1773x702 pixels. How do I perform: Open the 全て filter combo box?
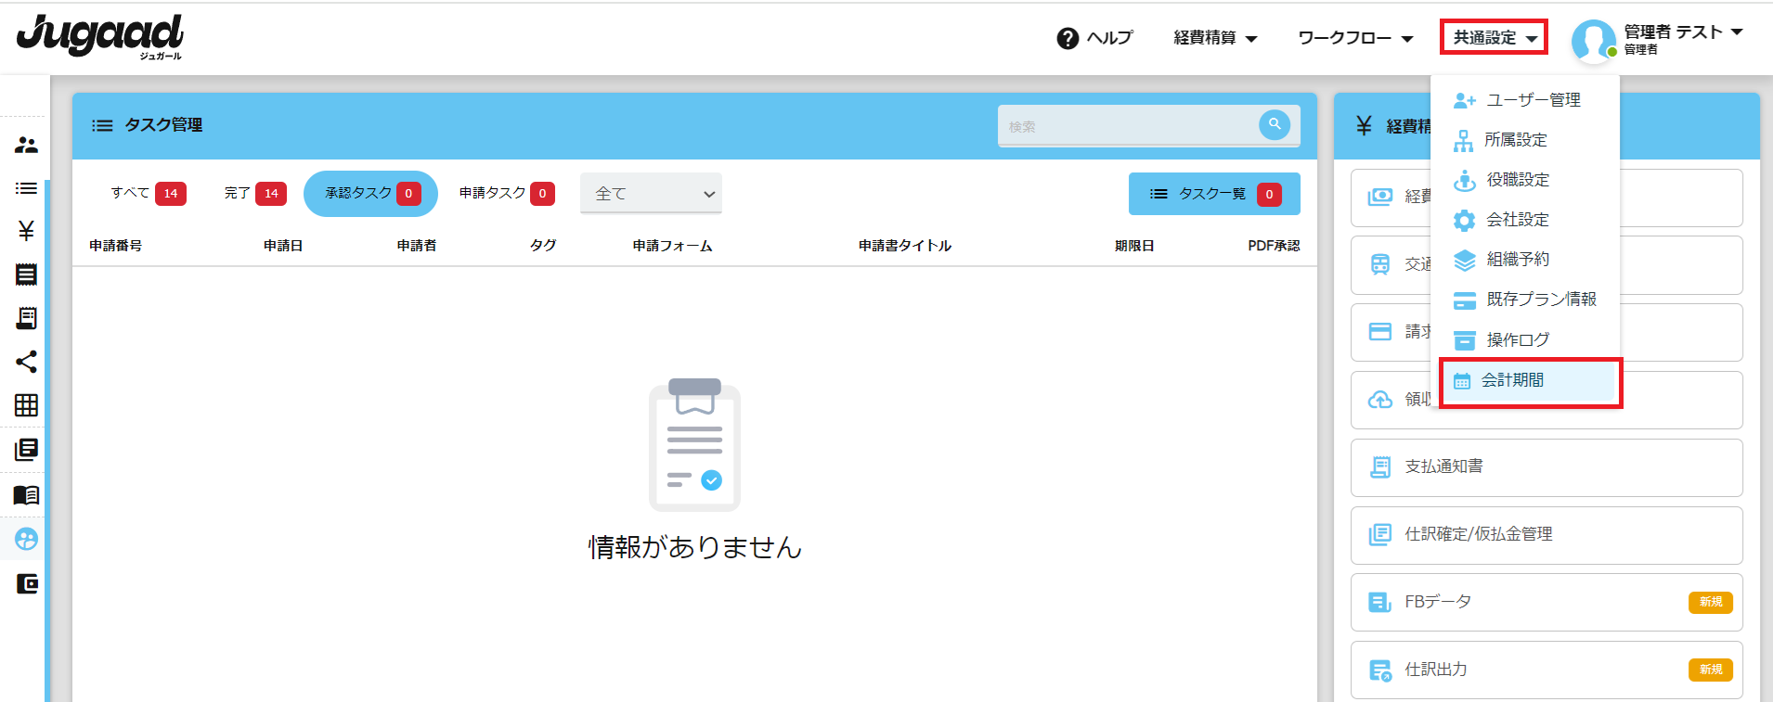coord(651,194)
